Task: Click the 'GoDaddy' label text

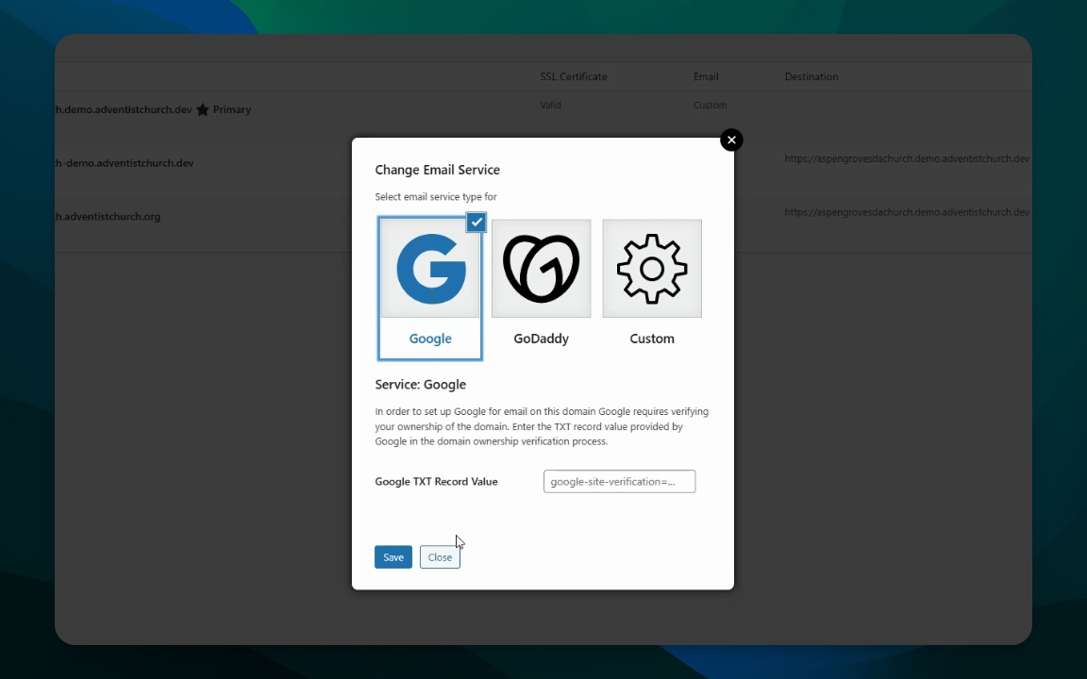Action: point(541,339)
